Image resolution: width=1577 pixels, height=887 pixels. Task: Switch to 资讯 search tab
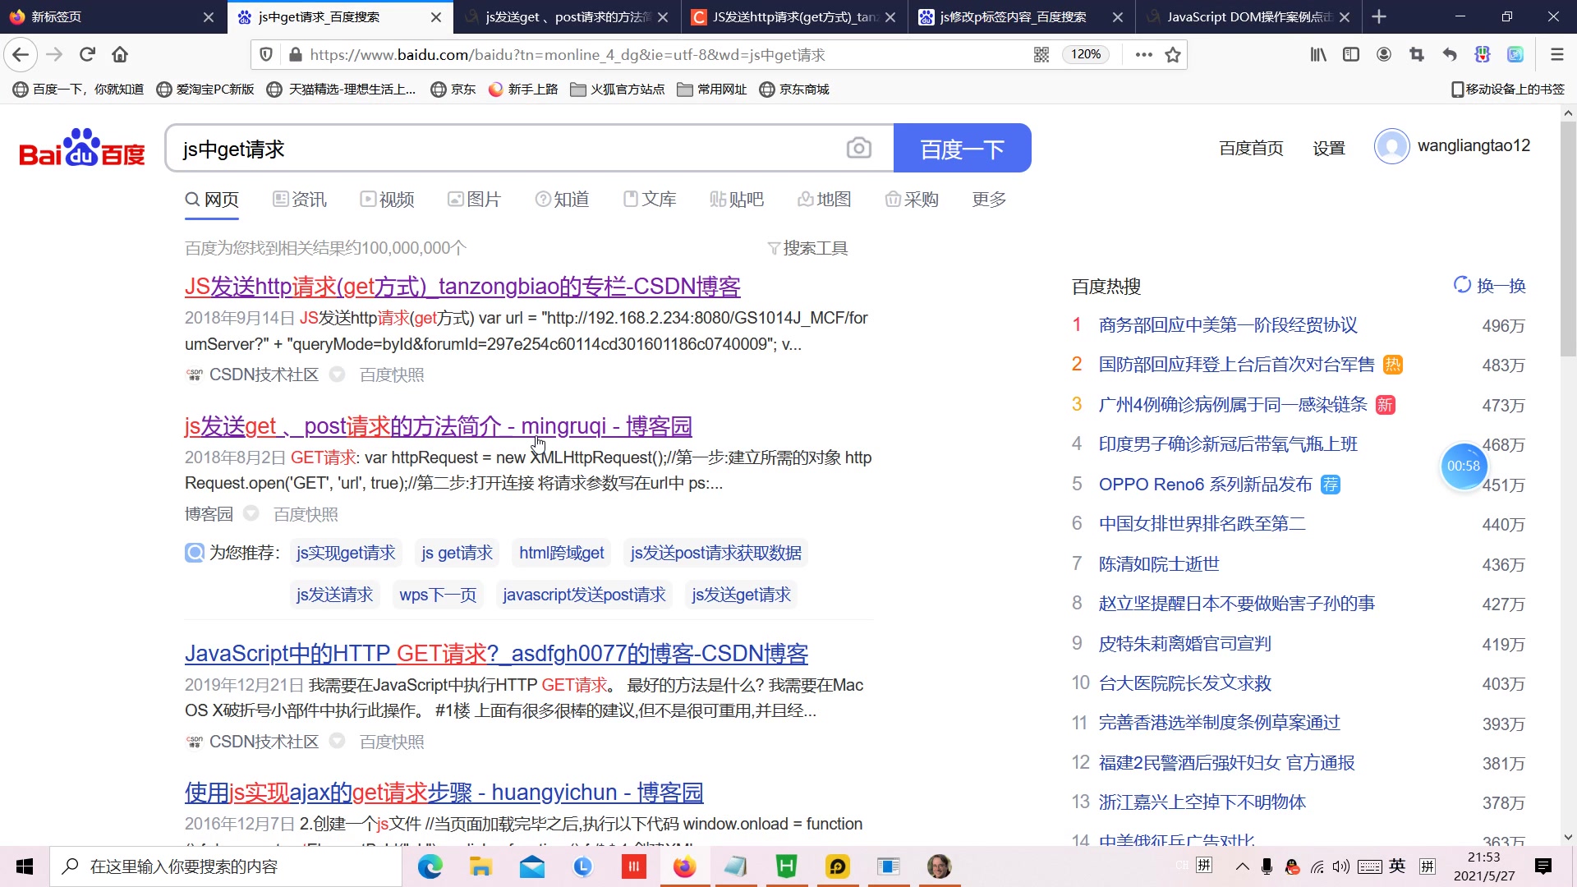299,200
